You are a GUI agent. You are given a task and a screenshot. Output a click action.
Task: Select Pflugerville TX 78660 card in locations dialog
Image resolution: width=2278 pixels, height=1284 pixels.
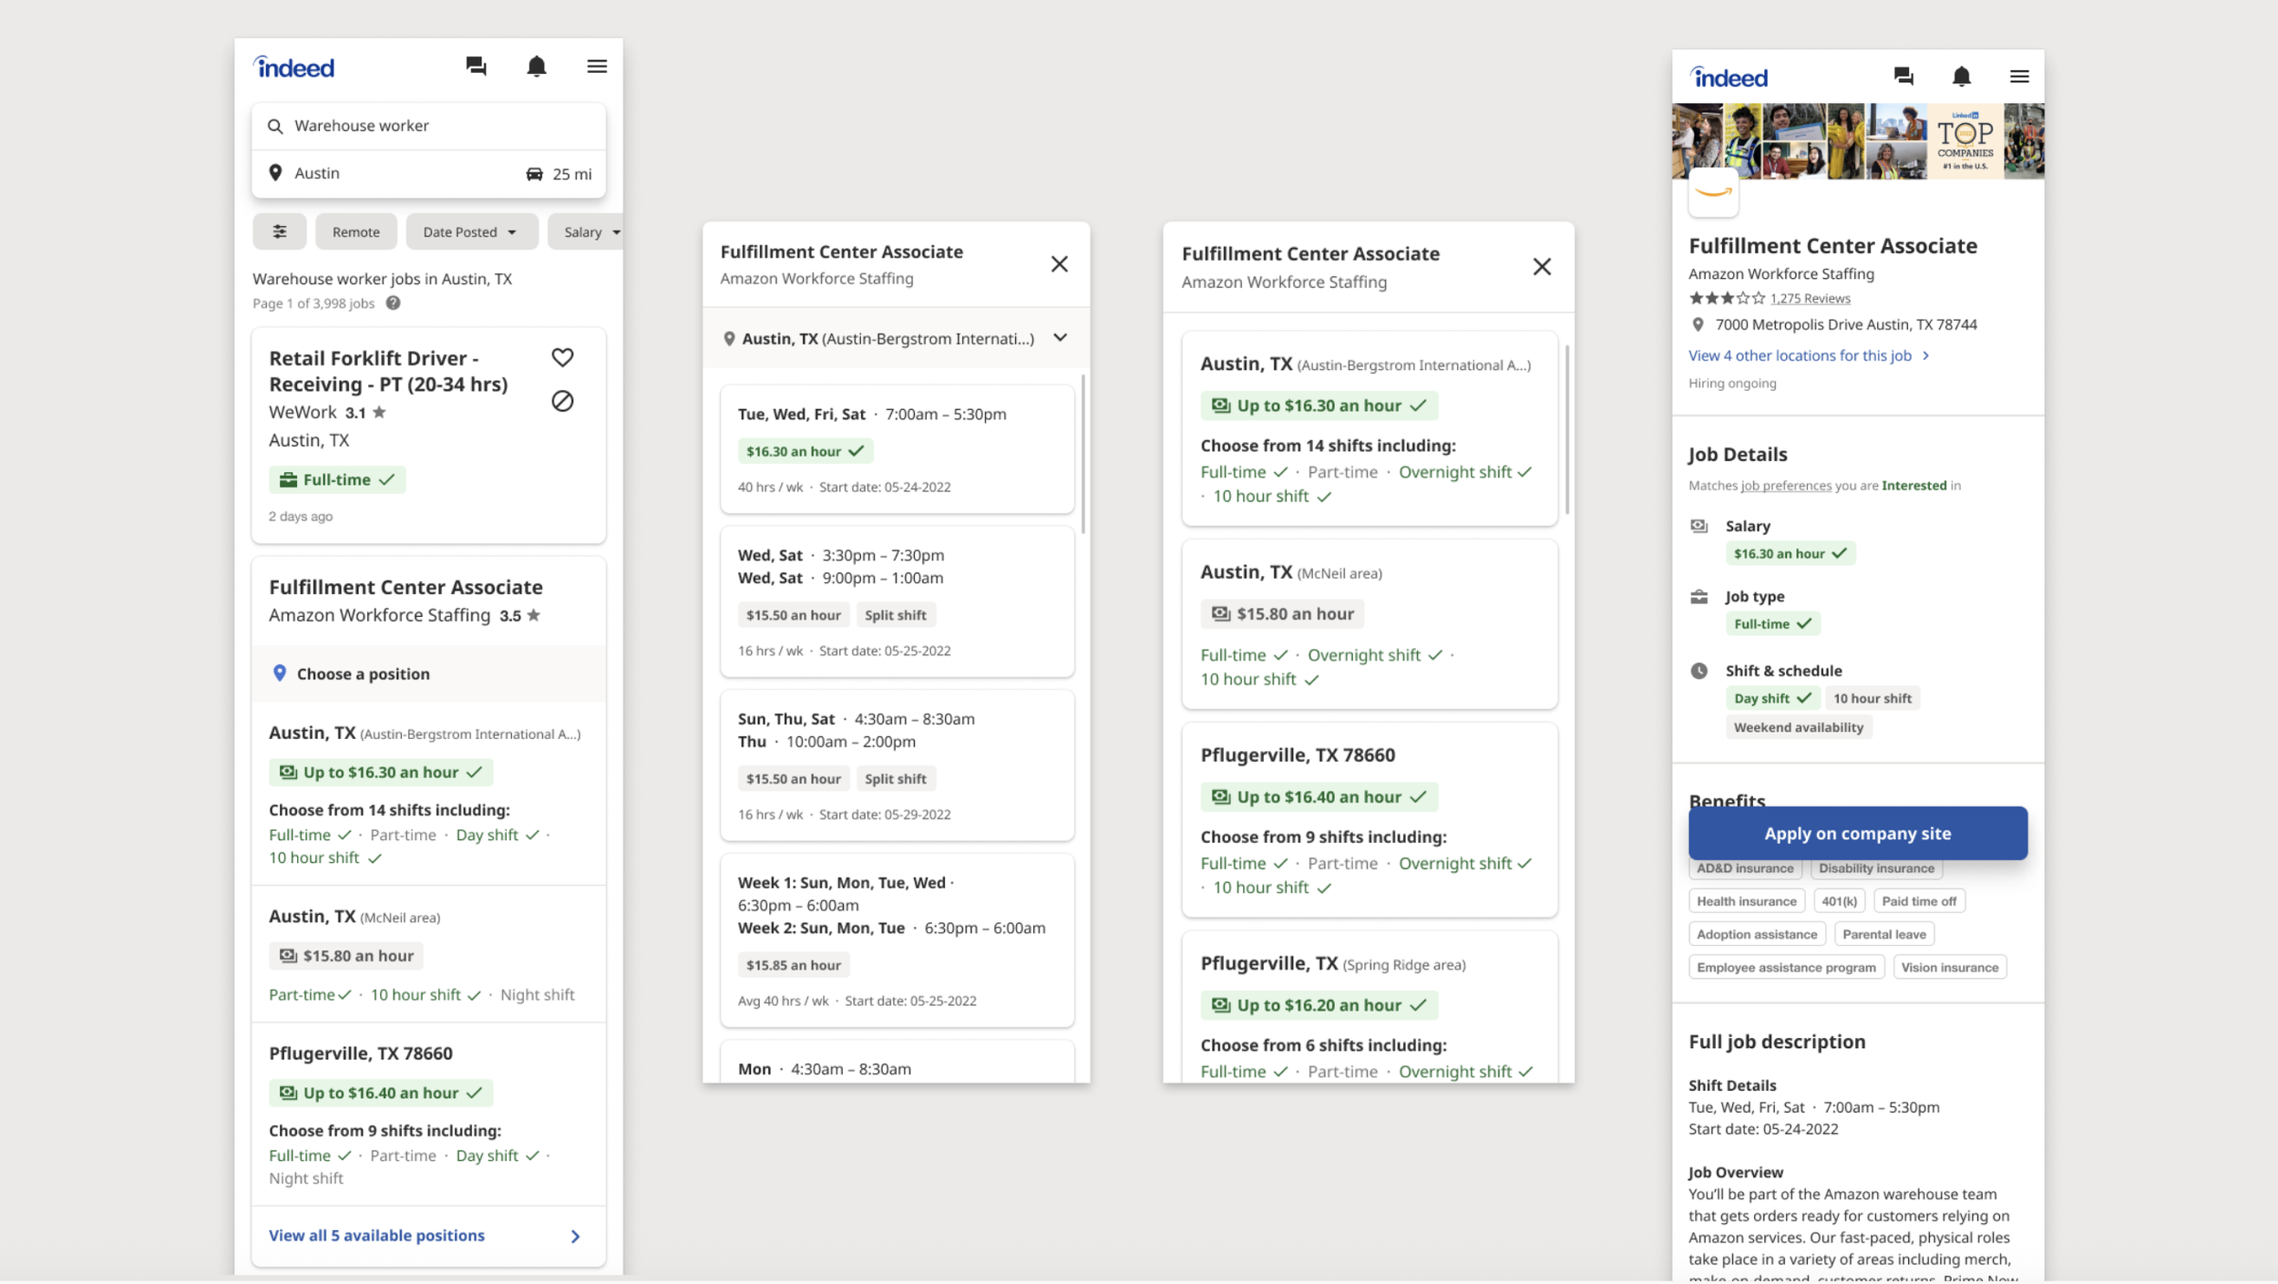point(1370,820)
